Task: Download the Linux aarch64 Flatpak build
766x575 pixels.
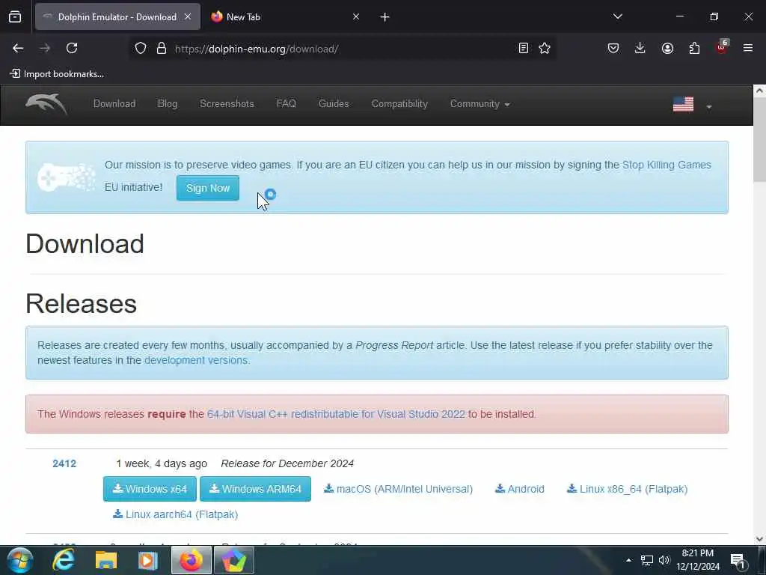Action: coord(175,514)
